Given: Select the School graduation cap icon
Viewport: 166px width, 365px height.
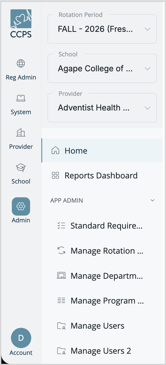Looking at the screenshot, I should tap(21, 168).
